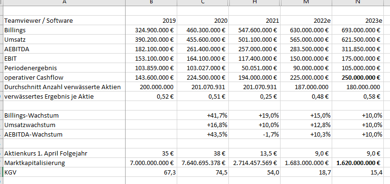Select Umsatz 2023e value 621.500.000 €
This screenshot has height=184, width=390.
tap(361, 39)
